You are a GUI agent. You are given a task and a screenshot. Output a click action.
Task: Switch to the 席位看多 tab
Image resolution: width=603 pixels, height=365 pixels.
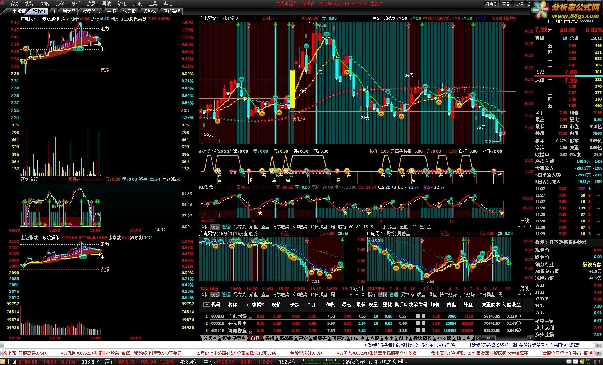tap(172, 11)
